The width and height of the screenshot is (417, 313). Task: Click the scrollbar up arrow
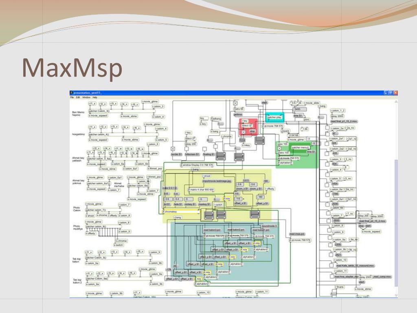(396, 101)
